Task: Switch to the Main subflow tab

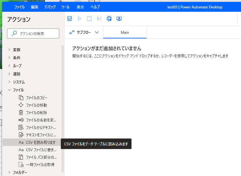Action: pyautogui.click(x=125, y=32)
